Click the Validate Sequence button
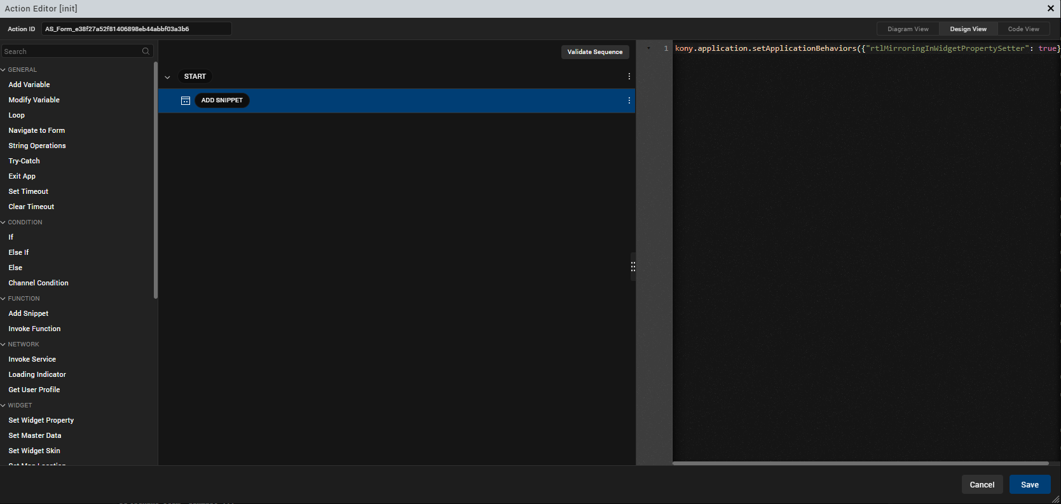Image resolution: width=1061 pixels, height=504 pixels. pos(595,52)
